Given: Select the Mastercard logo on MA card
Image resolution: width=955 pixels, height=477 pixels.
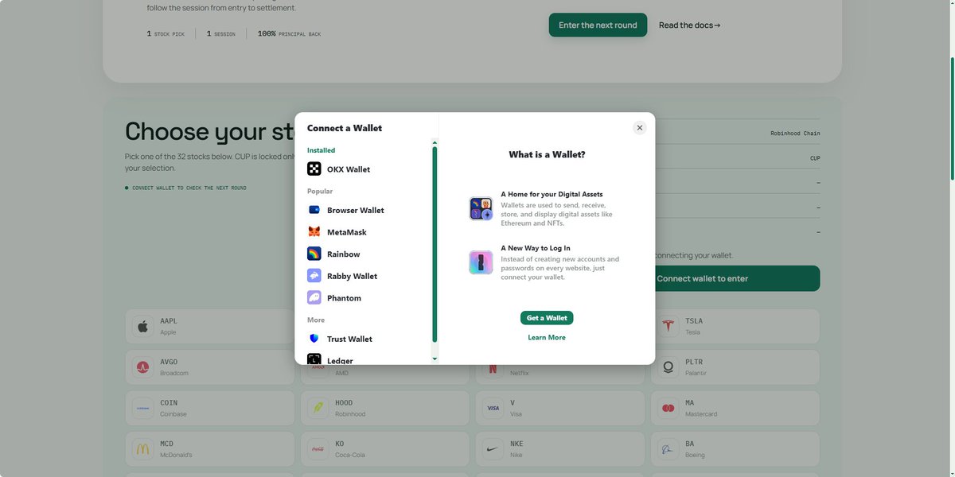Looking at the screenshot, I should 668,408.
